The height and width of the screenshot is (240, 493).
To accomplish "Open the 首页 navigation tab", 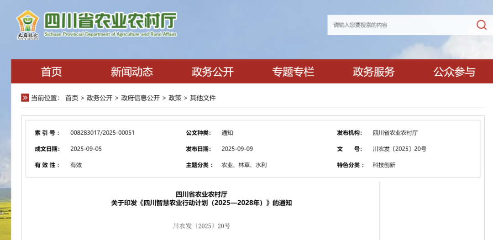I will [51, 72].
